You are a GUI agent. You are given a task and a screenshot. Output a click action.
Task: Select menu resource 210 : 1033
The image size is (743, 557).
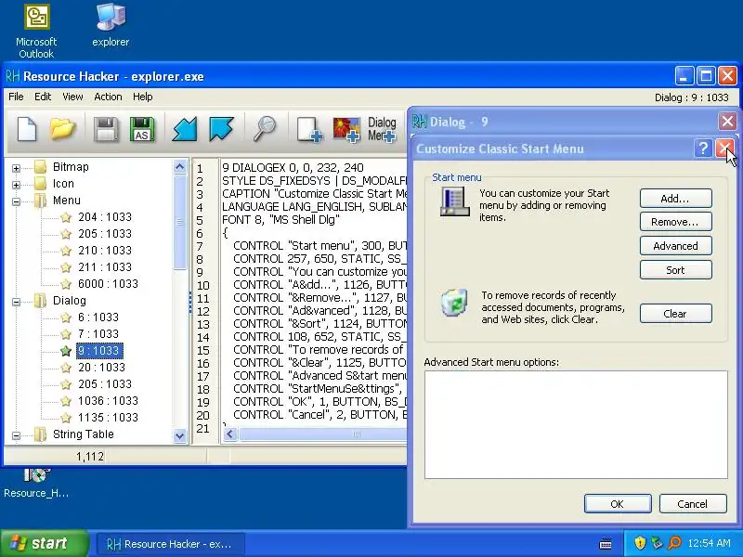(x=105, y=251)
